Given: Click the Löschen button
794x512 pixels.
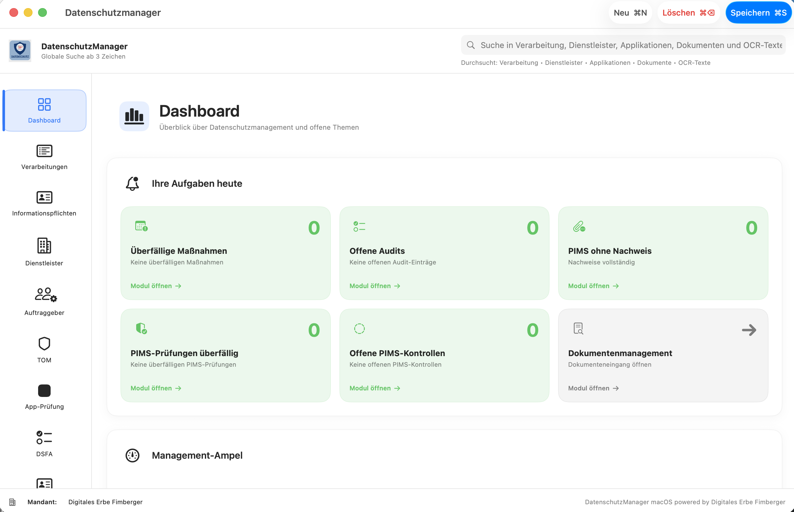Looking at the screenshot, I should click(688, 13).
